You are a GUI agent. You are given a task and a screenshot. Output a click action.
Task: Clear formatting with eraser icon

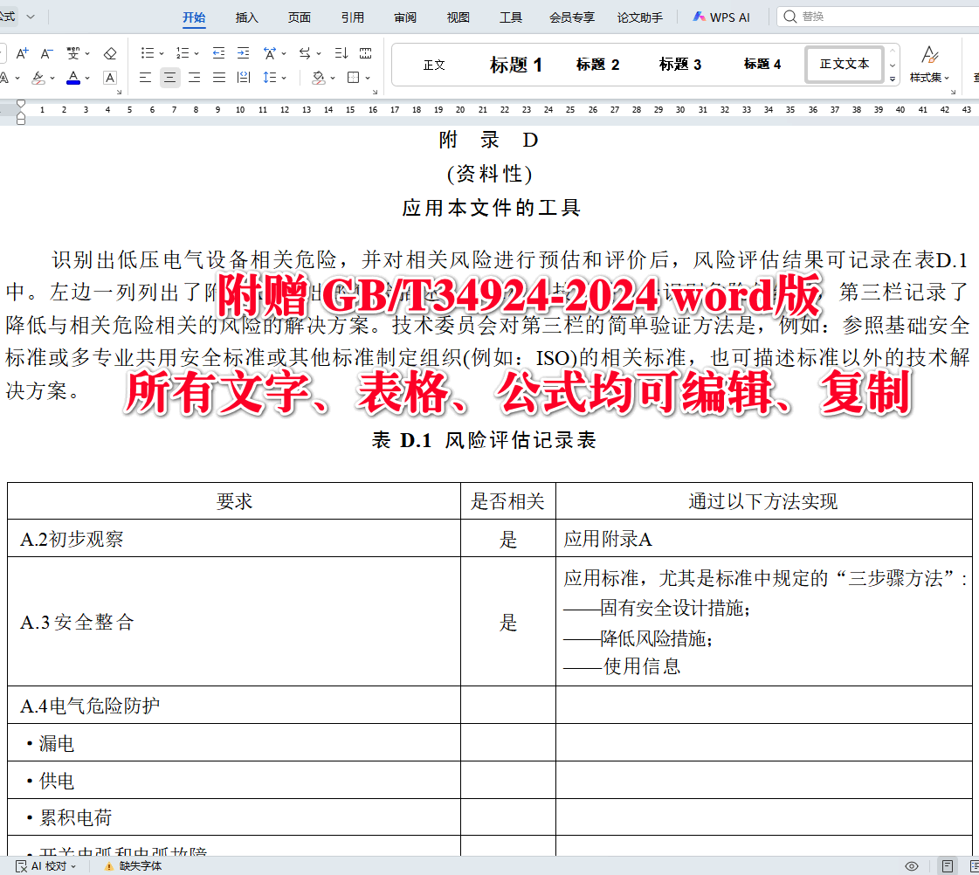(110, 53)
